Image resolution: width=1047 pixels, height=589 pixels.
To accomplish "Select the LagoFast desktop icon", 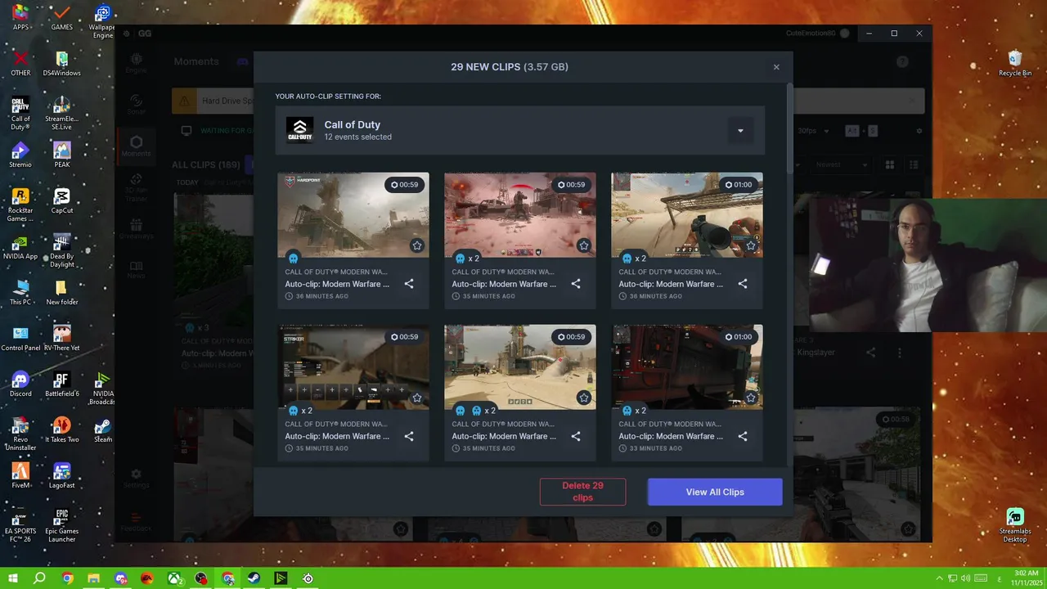I will [61, 475].
